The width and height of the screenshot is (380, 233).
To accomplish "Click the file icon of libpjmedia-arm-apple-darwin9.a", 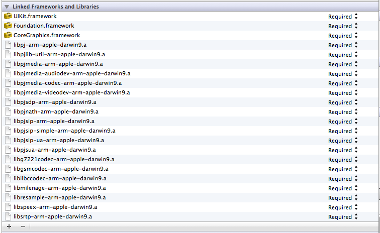I will [x=8, y=64].
